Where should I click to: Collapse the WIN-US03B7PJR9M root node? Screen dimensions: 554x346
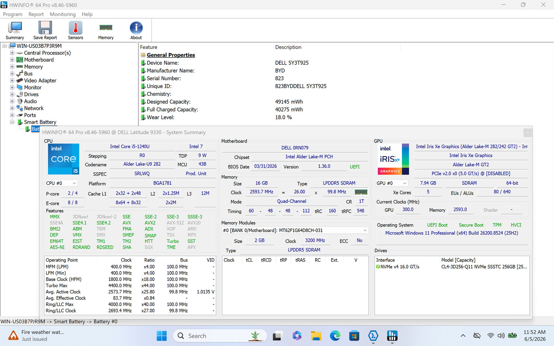pos(5,46)
